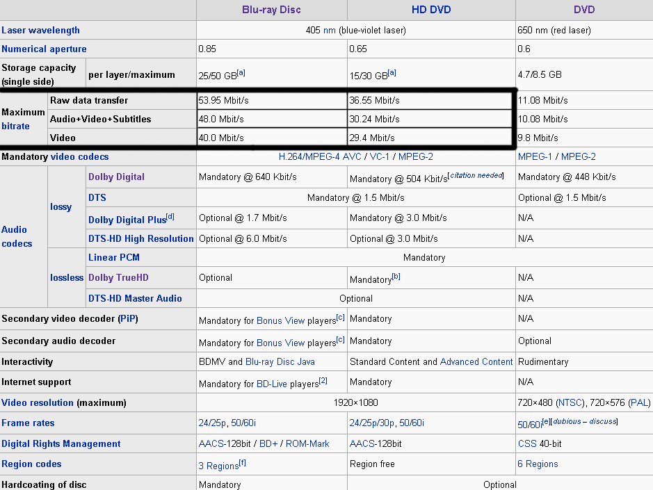Click the nm unit link
The height and width of the screenshot is (490, 653).
point(329,30)
